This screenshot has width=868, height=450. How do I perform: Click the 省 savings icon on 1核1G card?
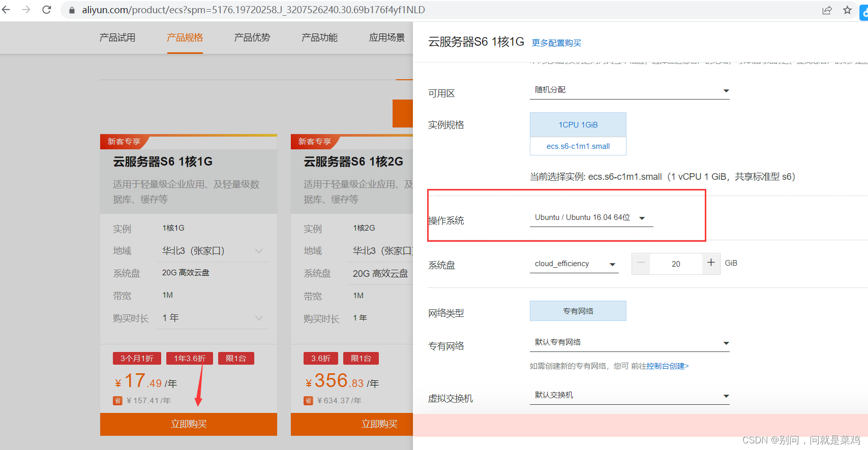pyautogui.click(x=117, y=401)
